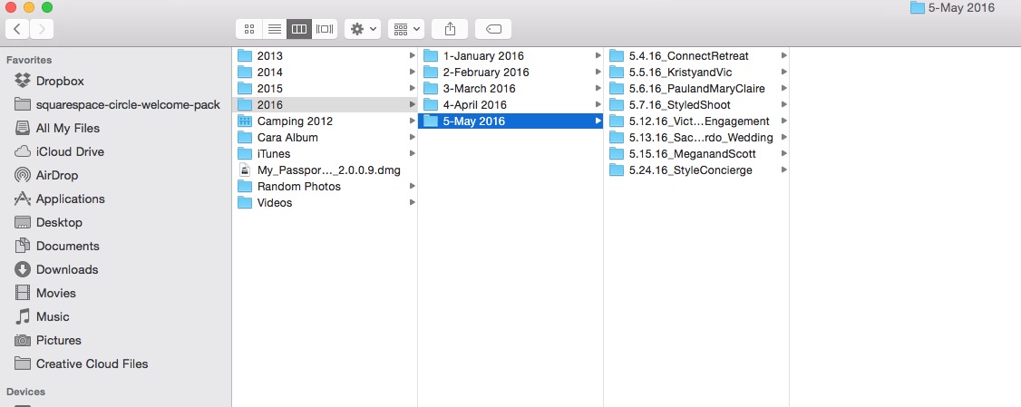Click the Devices sidebar heading
The image size is (1021, 407).
point(26,392)
